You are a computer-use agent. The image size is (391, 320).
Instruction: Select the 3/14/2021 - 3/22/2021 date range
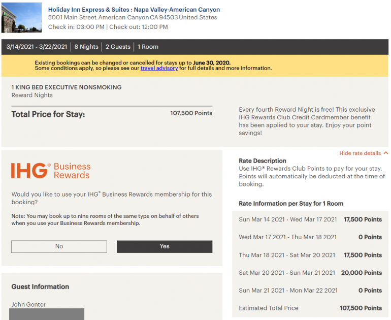pos(37,47)
